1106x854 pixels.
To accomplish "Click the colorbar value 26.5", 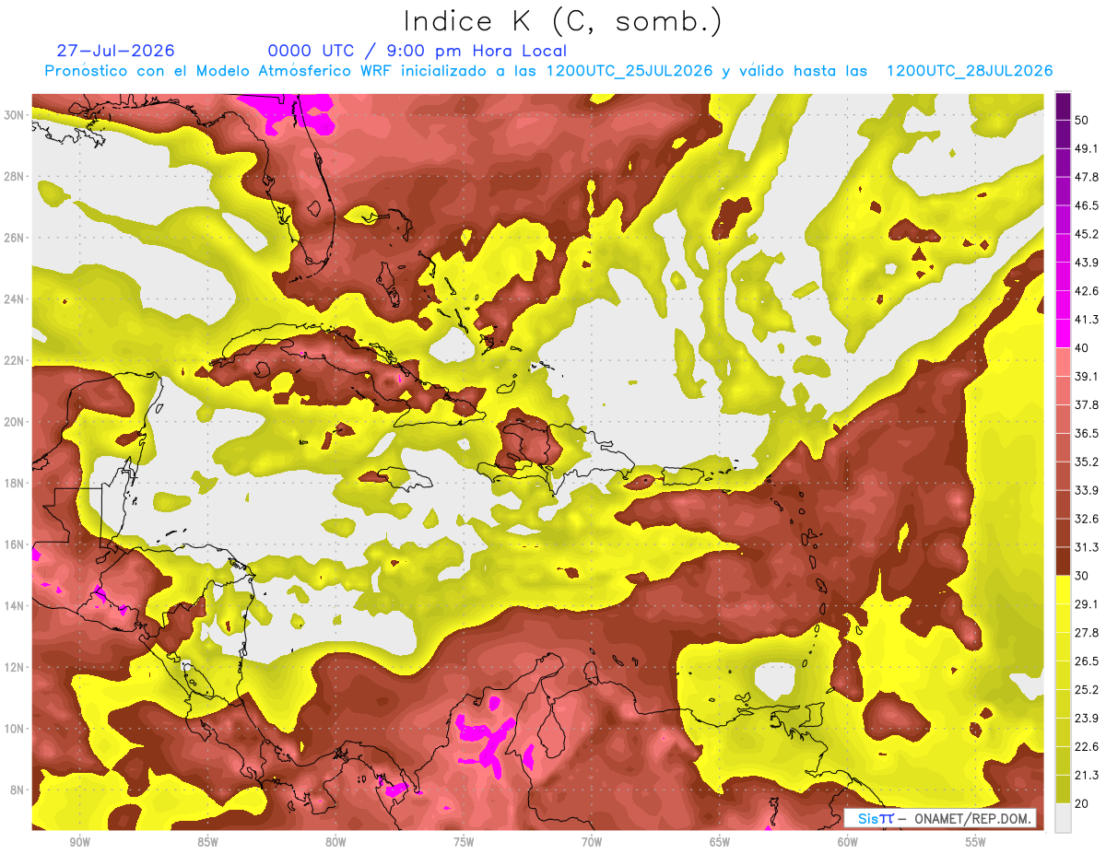I will [1087, 661].
